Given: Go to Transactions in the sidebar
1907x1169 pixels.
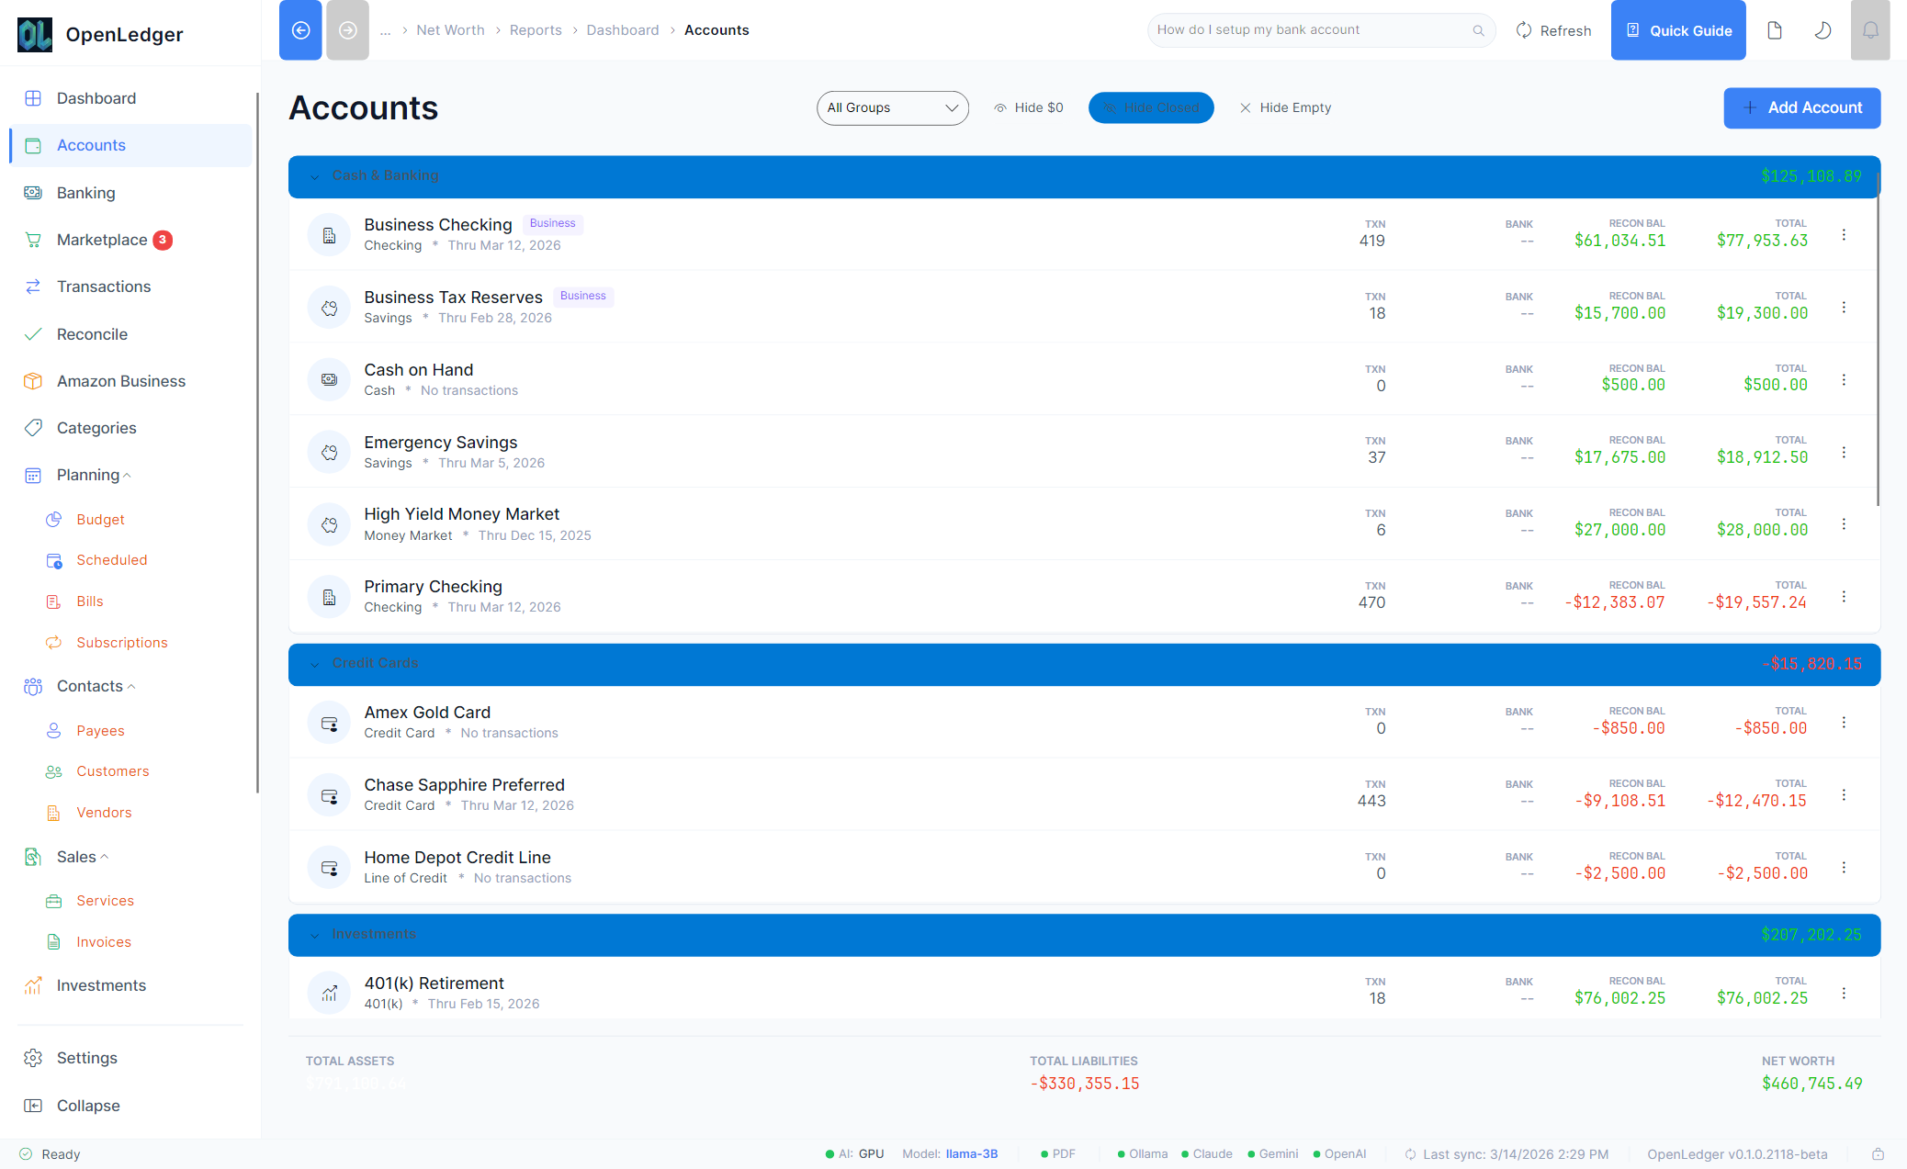Looking at the screenshot, I should pyautogui.click(x=104, y=287).
